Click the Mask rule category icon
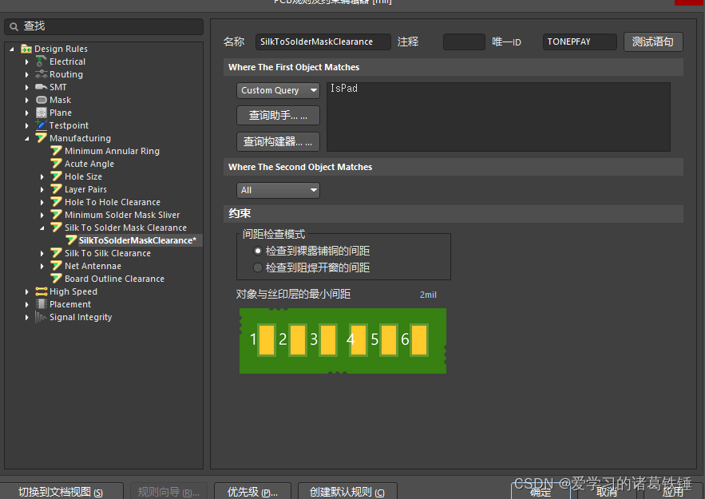Screen dimensions: 705x499 click(x=42, y=100)
